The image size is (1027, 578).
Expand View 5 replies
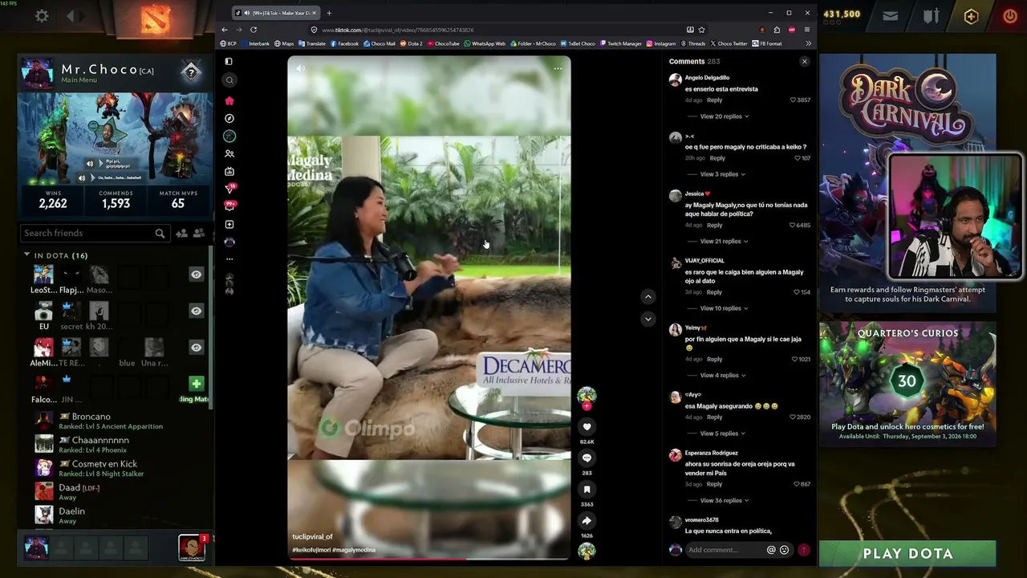tap(722, 433)
